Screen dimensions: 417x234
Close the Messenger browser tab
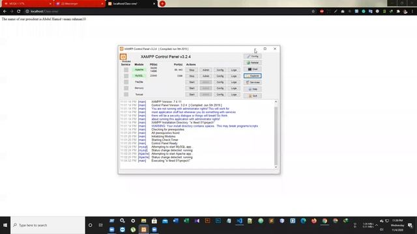[x=102, y=4]
